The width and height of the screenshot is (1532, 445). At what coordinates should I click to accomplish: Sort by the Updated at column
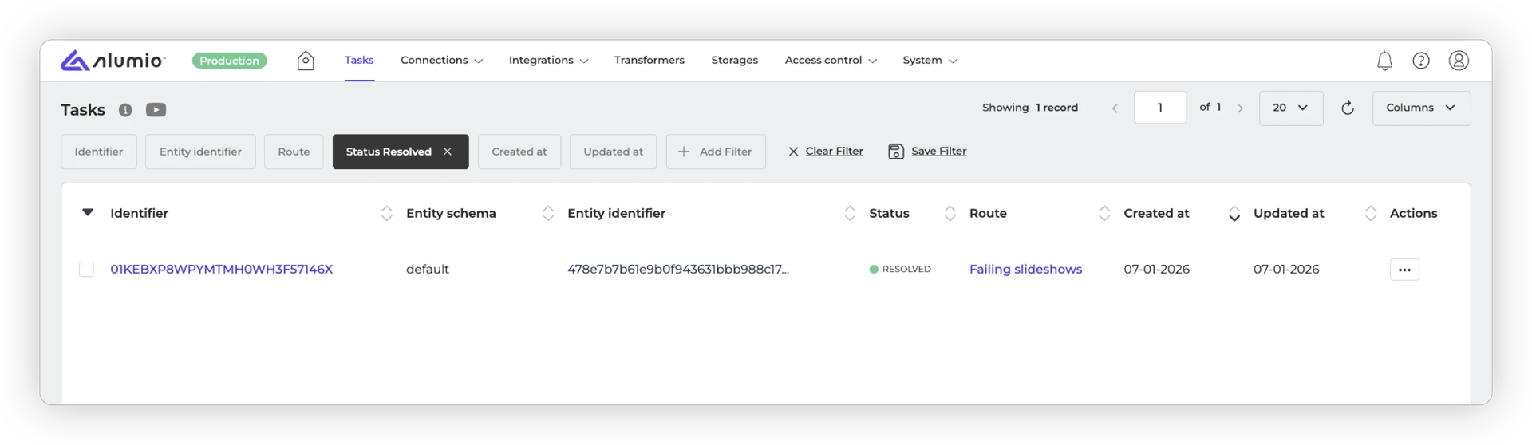coord(1370,213)
